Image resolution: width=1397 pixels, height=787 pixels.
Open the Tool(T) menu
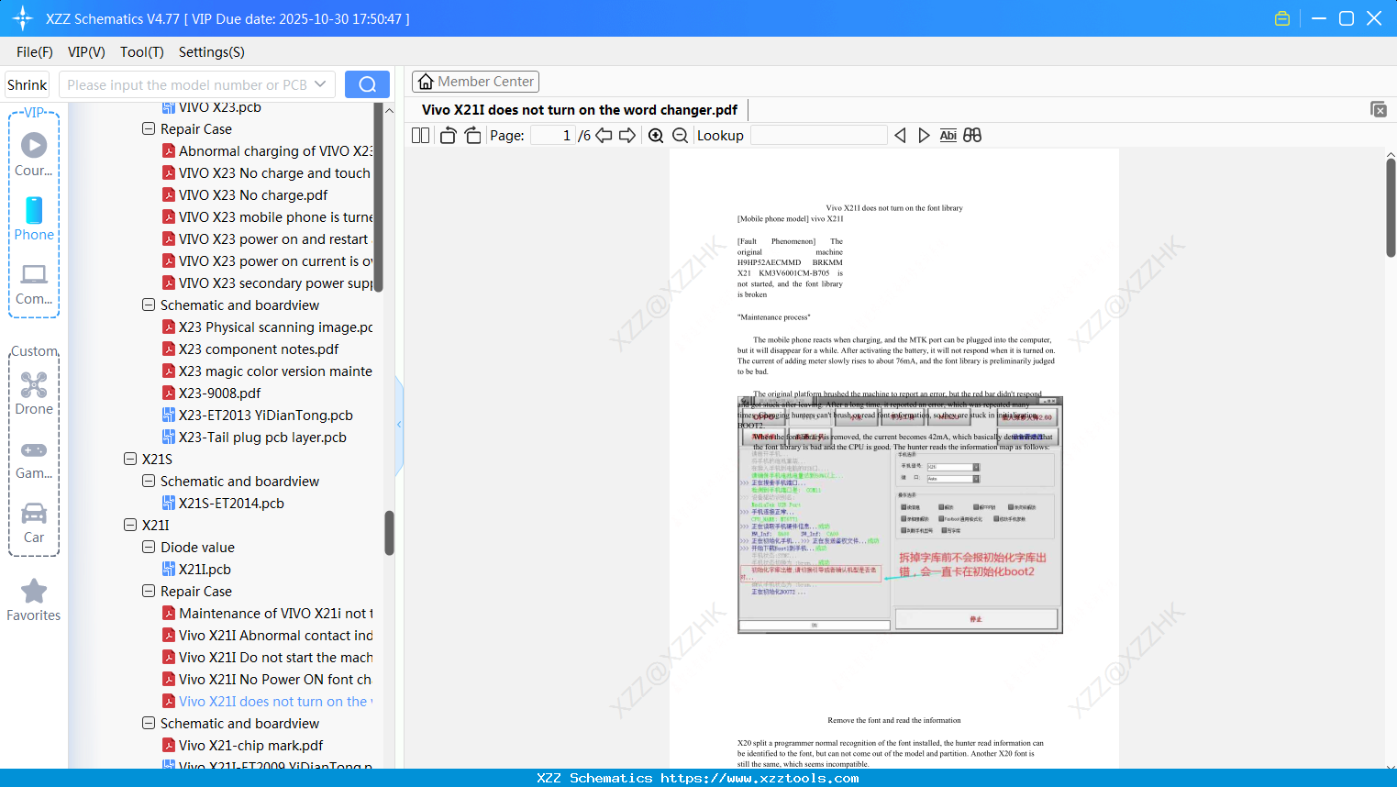(x=142, y=52)
